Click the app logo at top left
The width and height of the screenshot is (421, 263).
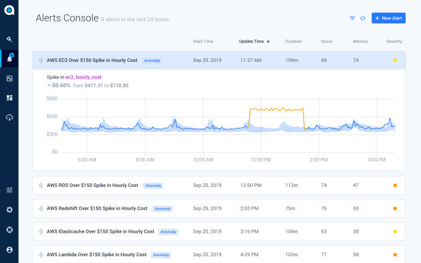[x=9, y=9]
